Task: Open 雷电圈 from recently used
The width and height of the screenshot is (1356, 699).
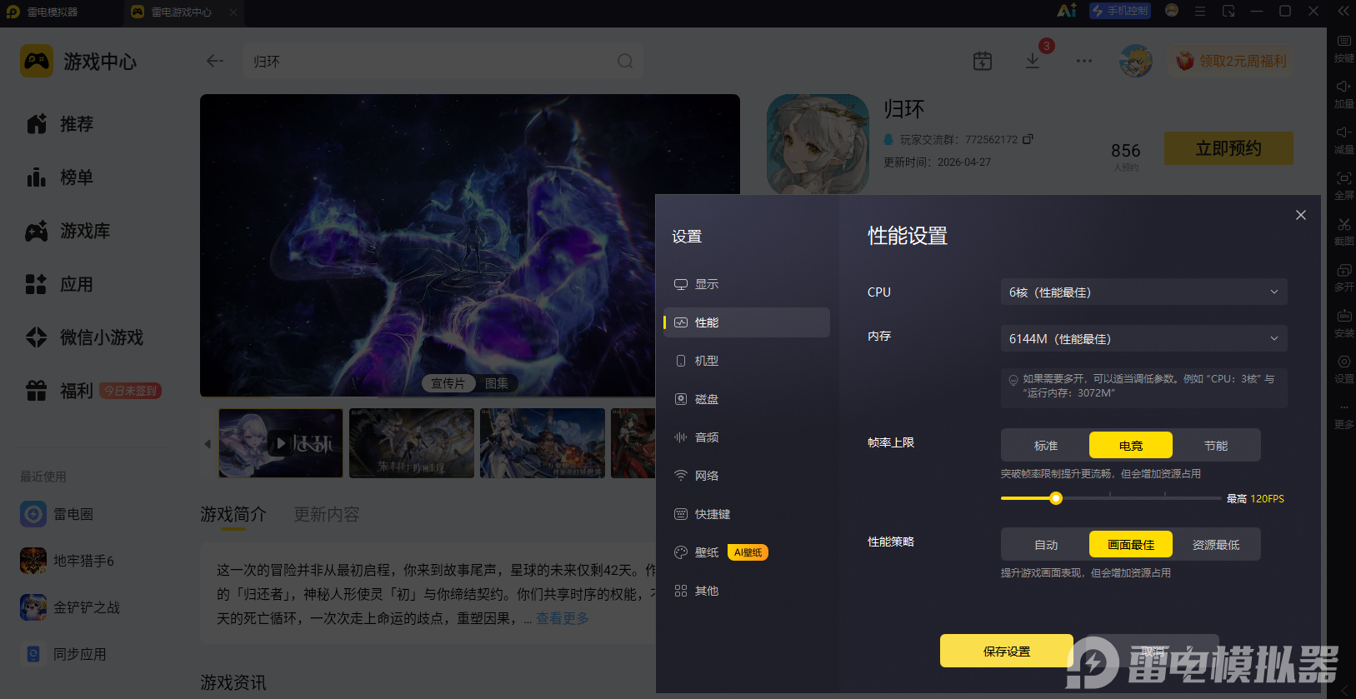Action: click(x=57, y=514)
